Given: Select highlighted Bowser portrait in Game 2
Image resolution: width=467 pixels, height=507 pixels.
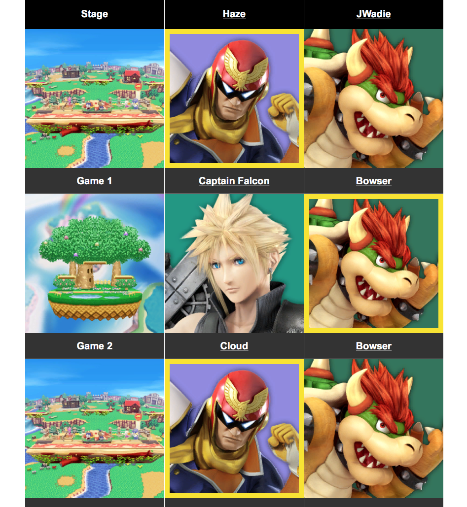Looking at the screenshot, I should click(x=373, y=264).
